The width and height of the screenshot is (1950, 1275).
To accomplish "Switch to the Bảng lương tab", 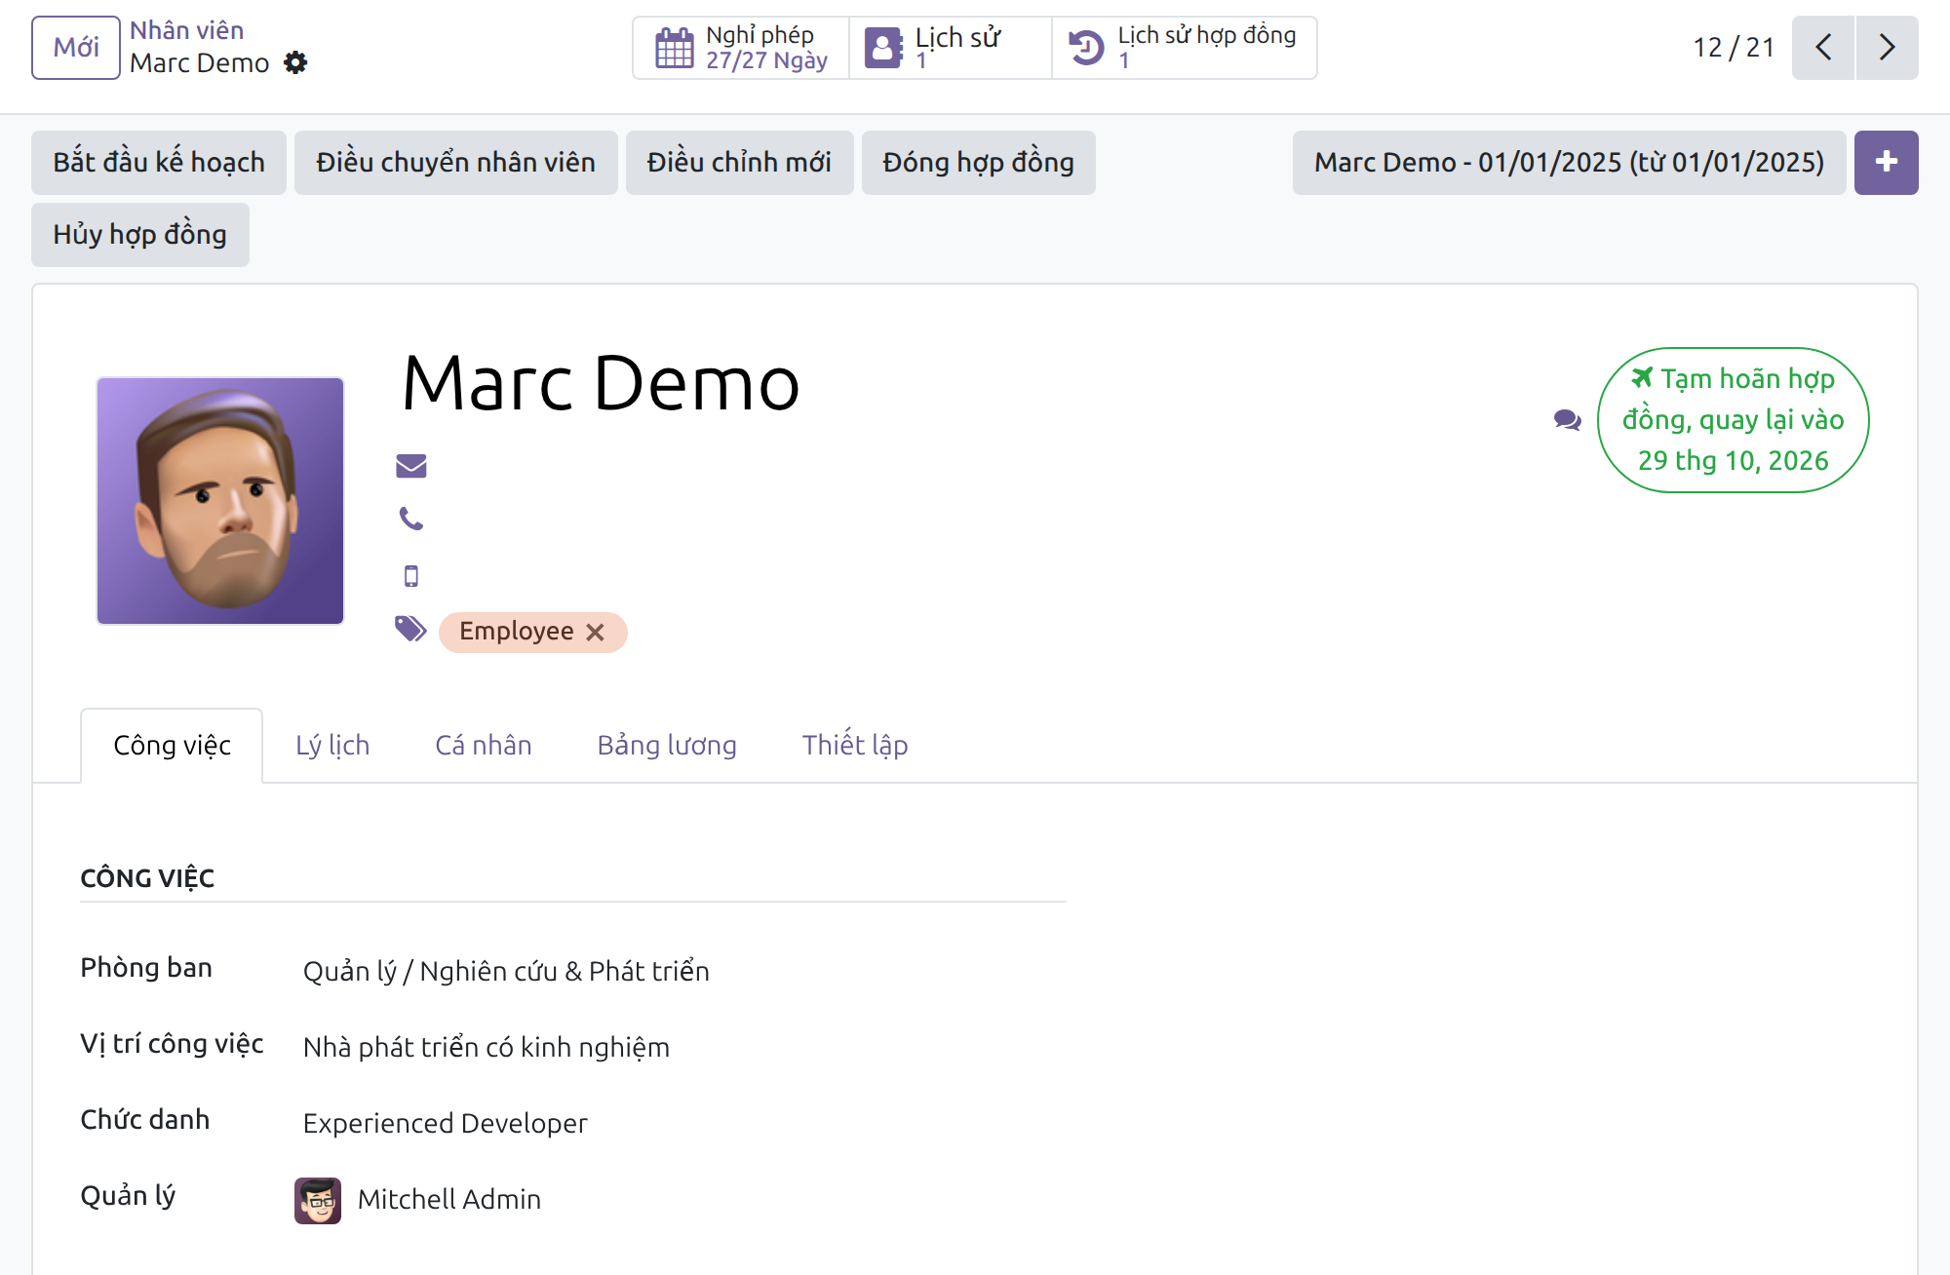I will point(667,746).
